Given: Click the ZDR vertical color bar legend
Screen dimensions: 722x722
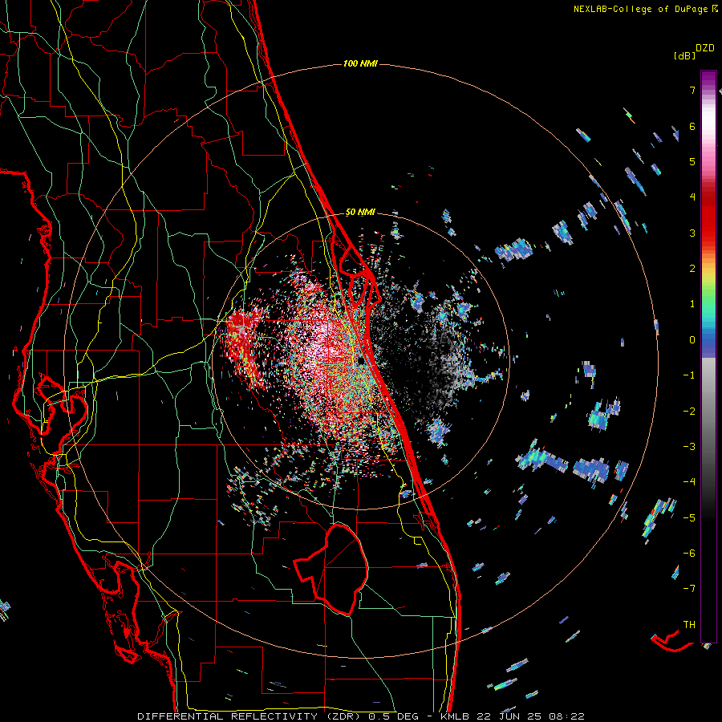Looking at the screenshot, I should click(x=708, y=356).
